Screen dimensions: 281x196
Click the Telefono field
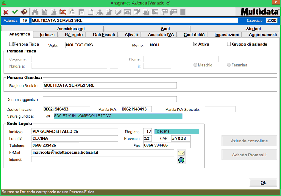point(55,145)
